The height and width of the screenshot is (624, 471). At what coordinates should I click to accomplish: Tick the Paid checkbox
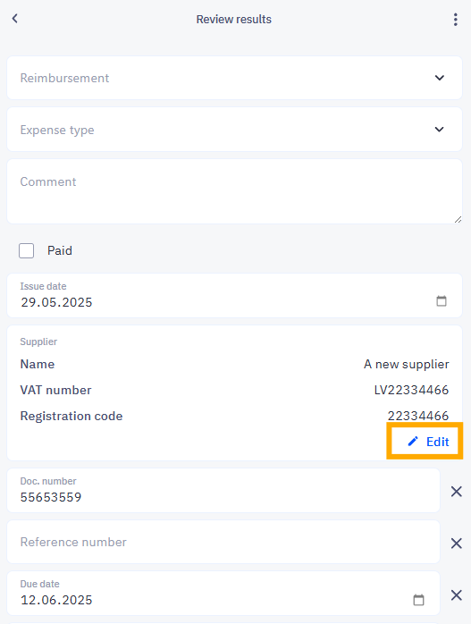[x=26, y=250]
